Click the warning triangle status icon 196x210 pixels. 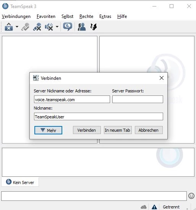154,207
